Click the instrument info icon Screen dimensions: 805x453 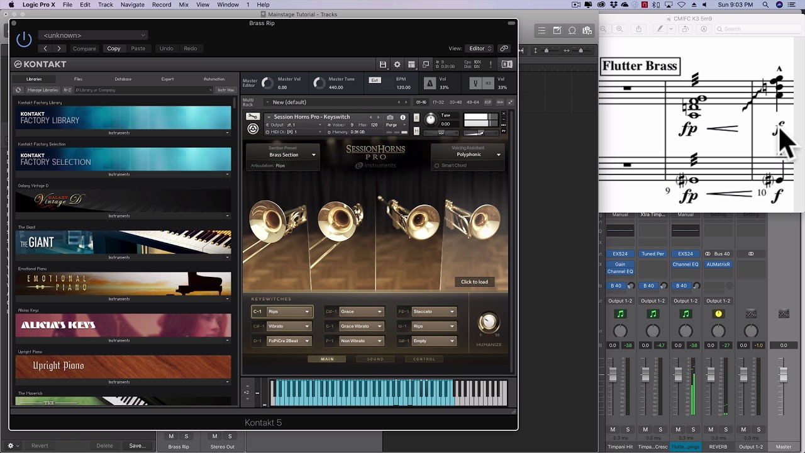coord(403,117)
